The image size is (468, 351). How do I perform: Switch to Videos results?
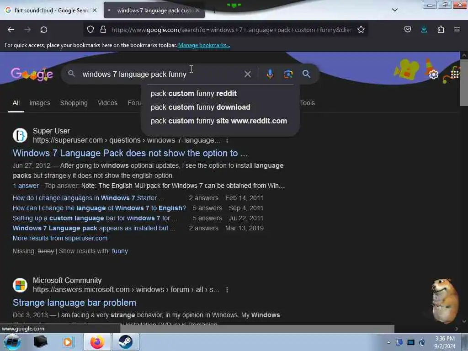point(107,103)
